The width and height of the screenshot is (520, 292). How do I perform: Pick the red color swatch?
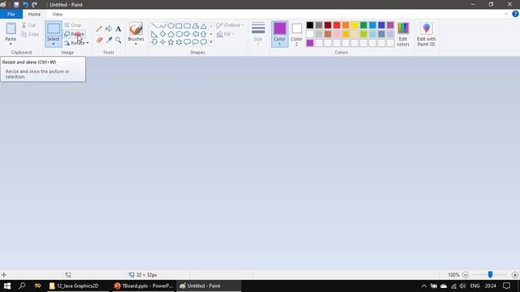(336, 25)
